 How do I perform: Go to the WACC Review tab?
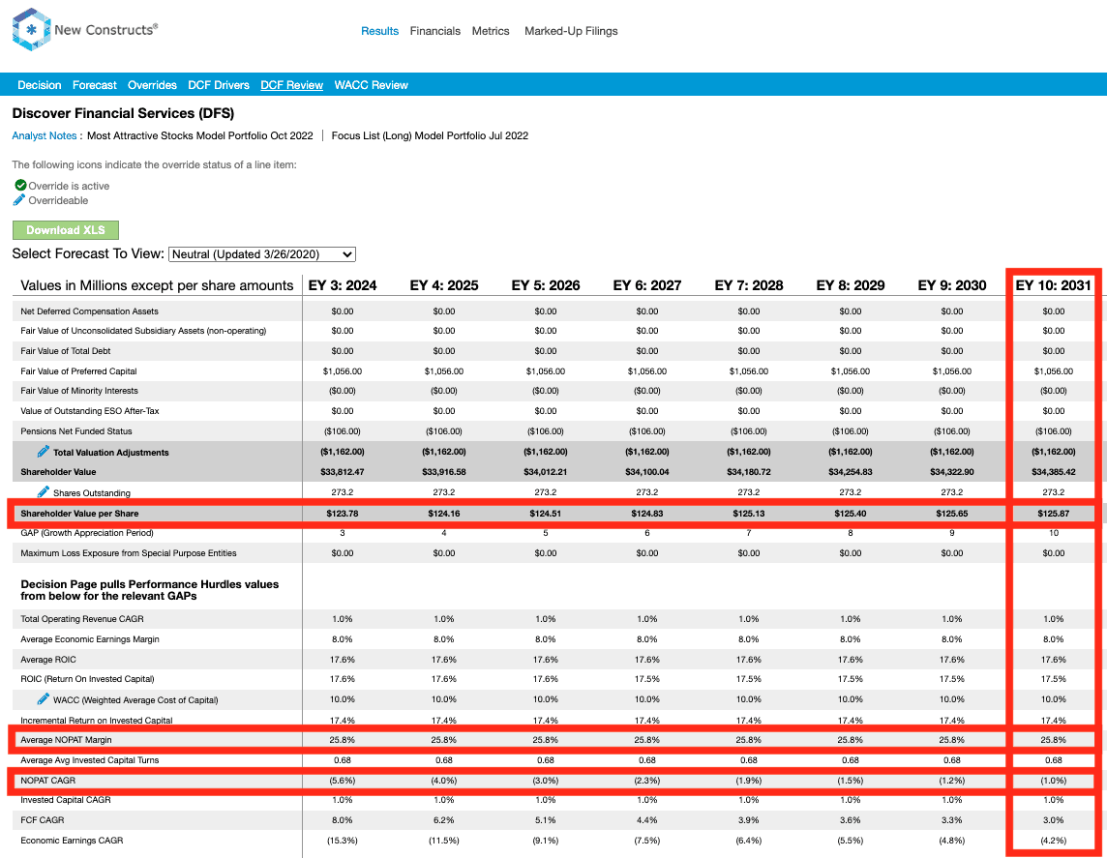click(x=372, y=85)
